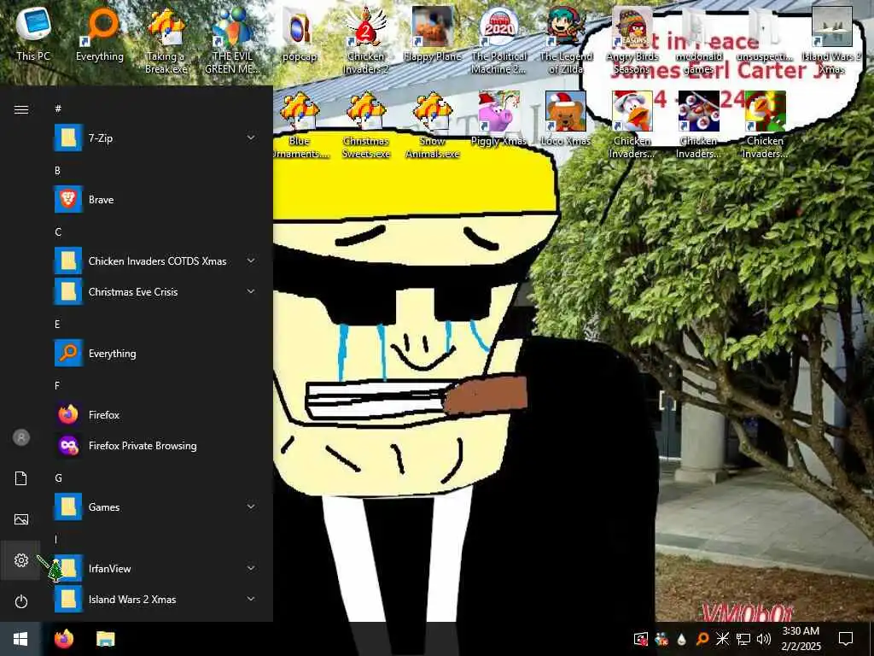Launch Chicken Invaders 2 desktop shortcut
The image size is (874, 656).
click(x=365, y=40)
